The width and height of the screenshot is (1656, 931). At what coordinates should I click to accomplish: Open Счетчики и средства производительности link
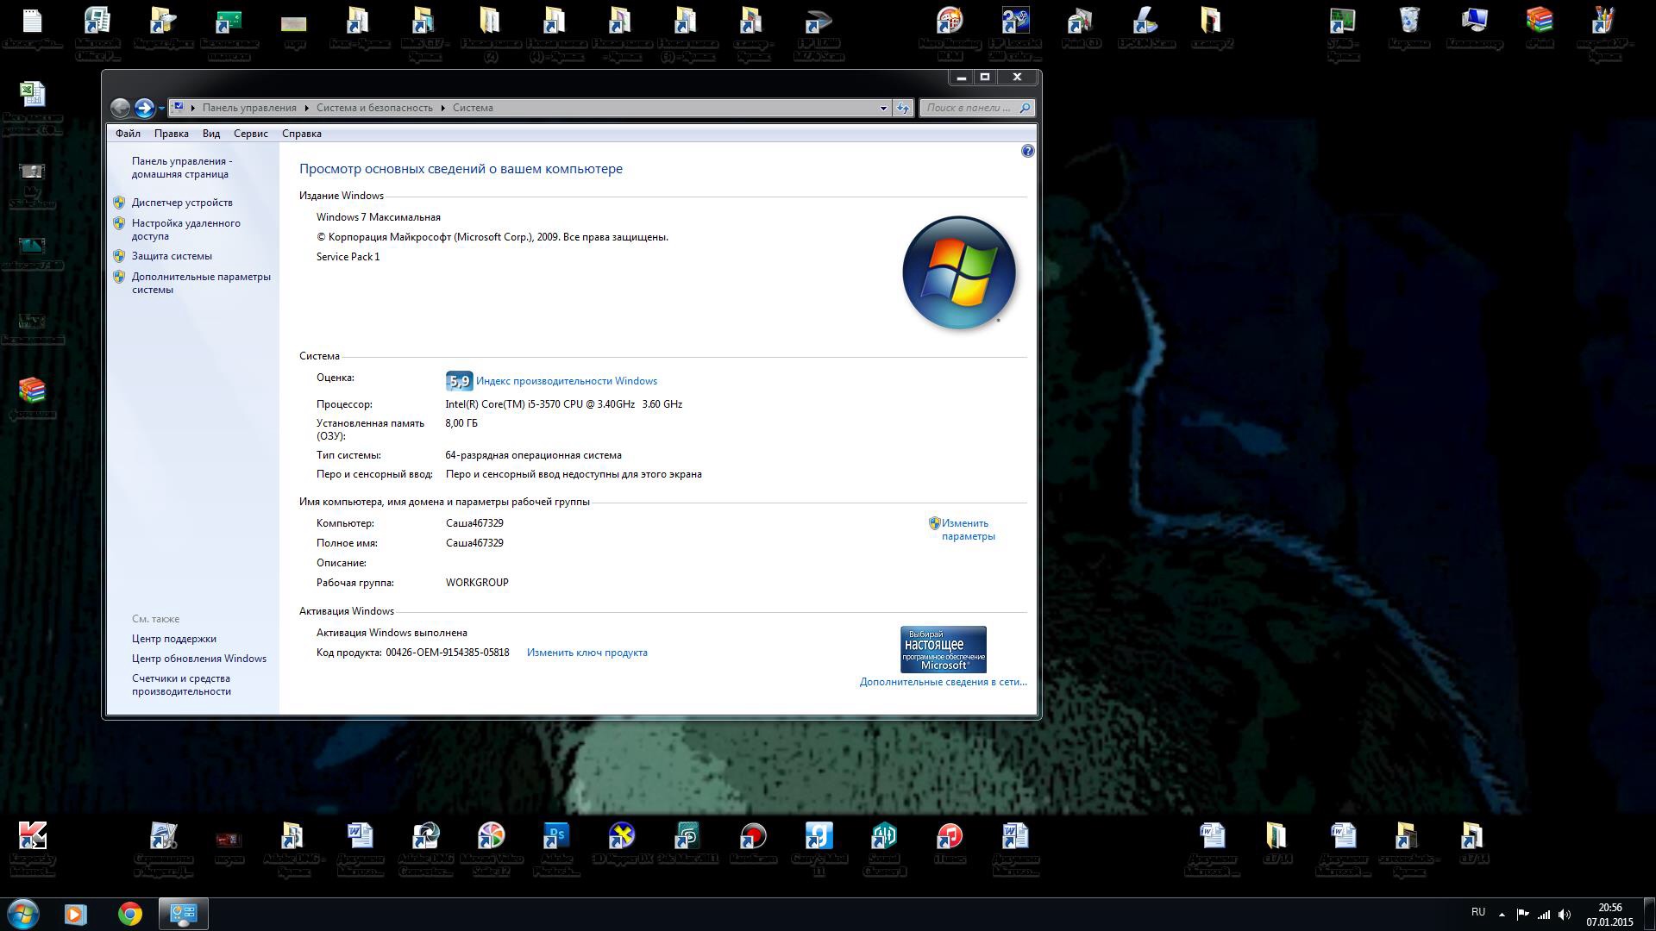181,684
